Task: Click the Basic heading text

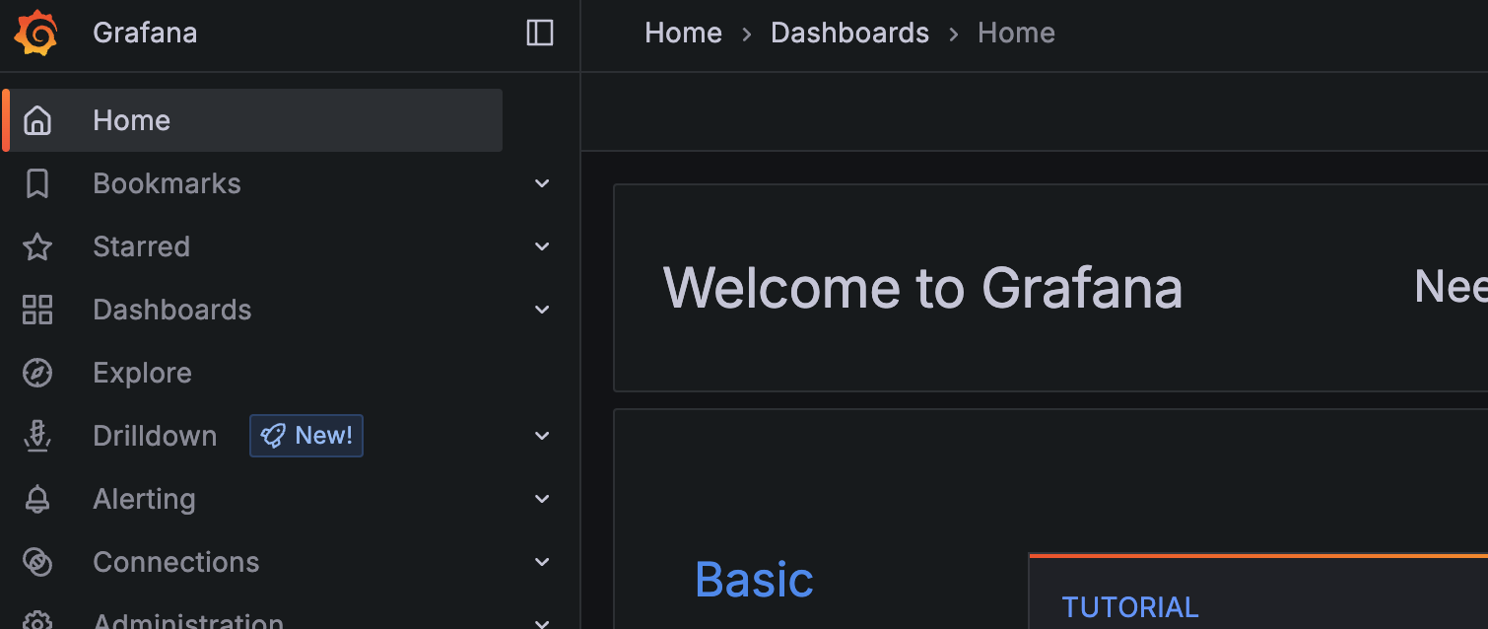Action: (x=754, y=580)
